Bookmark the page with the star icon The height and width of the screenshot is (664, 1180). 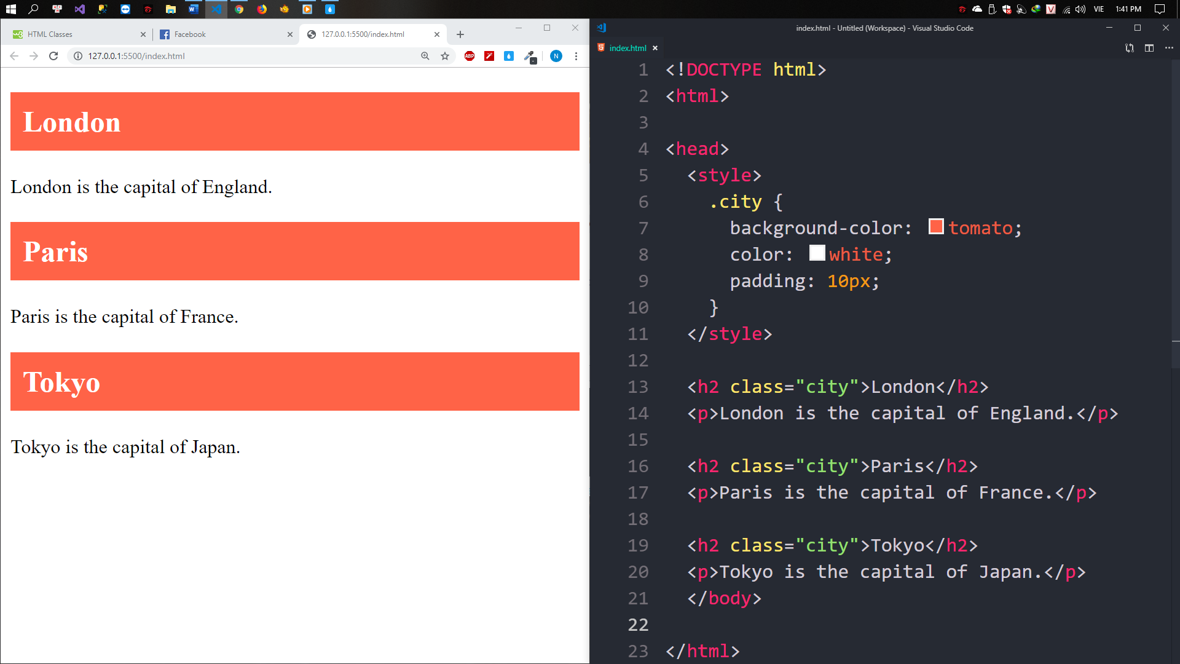pos(445,56)
